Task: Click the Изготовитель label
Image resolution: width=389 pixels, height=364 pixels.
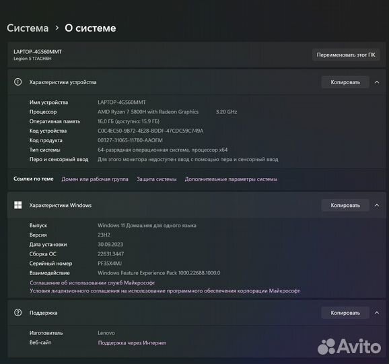Action: (46, 333)
